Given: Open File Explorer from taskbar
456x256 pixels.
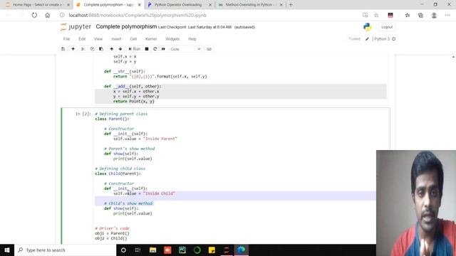Looking at the screenshot, I should (x=153, y=250).
